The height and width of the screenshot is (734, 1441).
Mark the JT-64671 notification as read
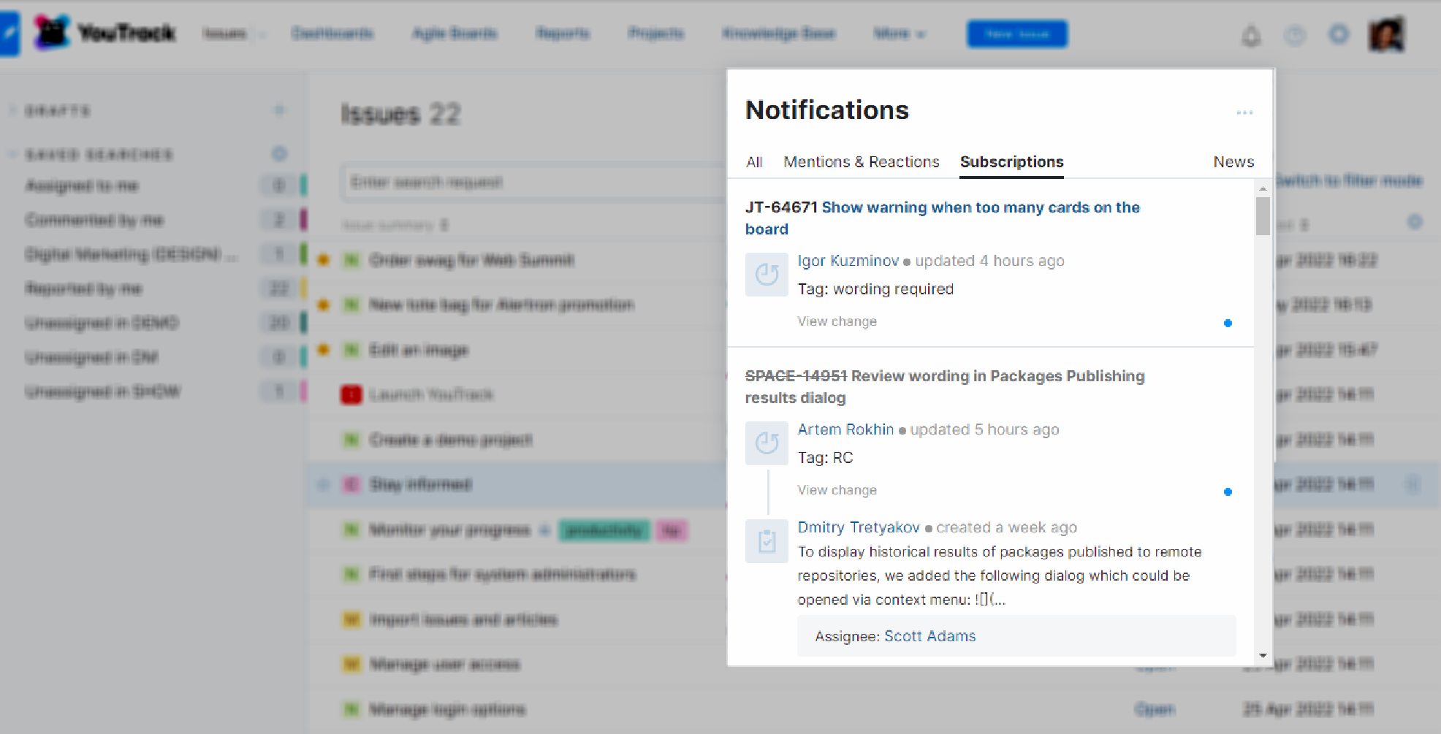point(1228,323)
